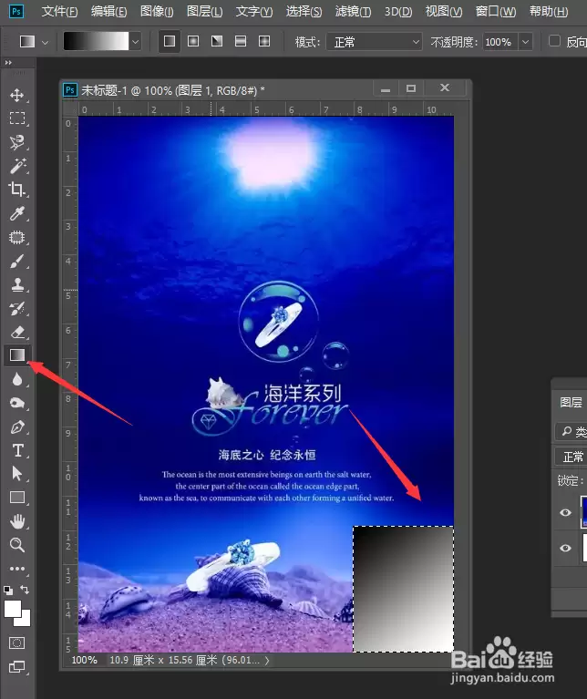Open the 图层(L) menu

point(204,11)
